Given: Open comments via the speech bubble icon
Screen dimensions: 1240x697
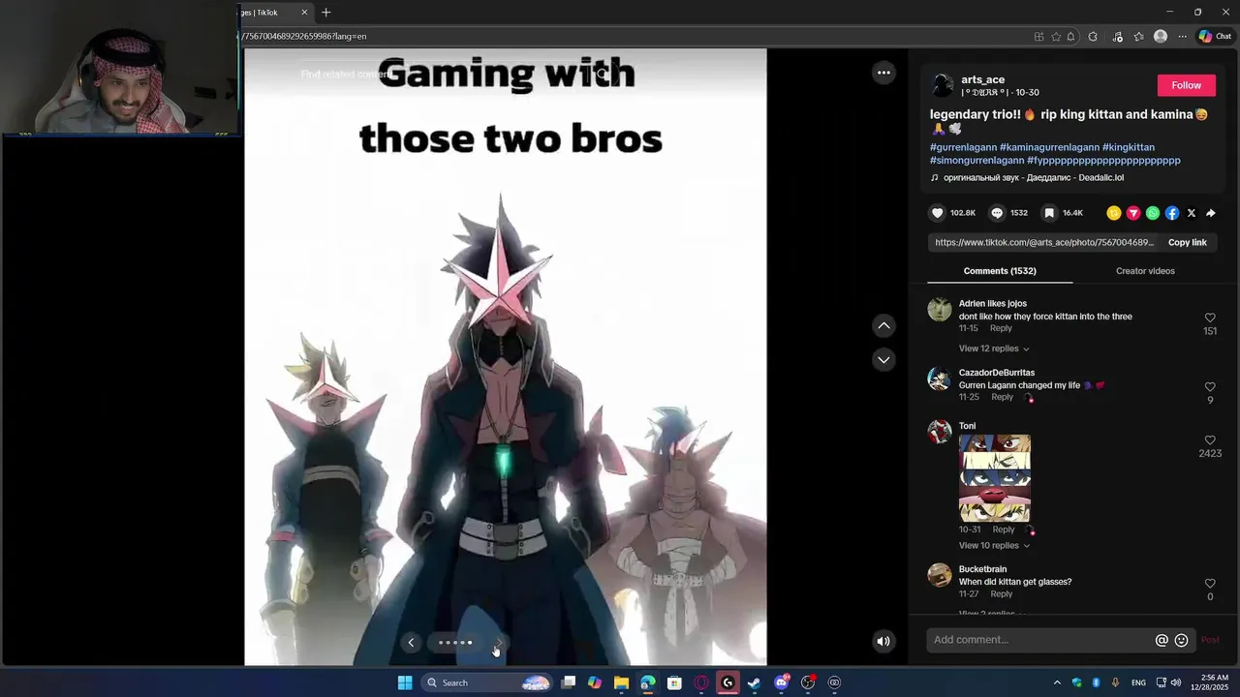Looking at the screenshot, I should [997, 213].
